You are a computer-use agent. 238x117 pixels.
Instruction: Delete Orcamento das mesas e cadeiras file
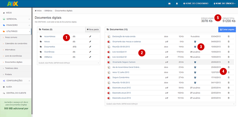(x=229, y=41)
